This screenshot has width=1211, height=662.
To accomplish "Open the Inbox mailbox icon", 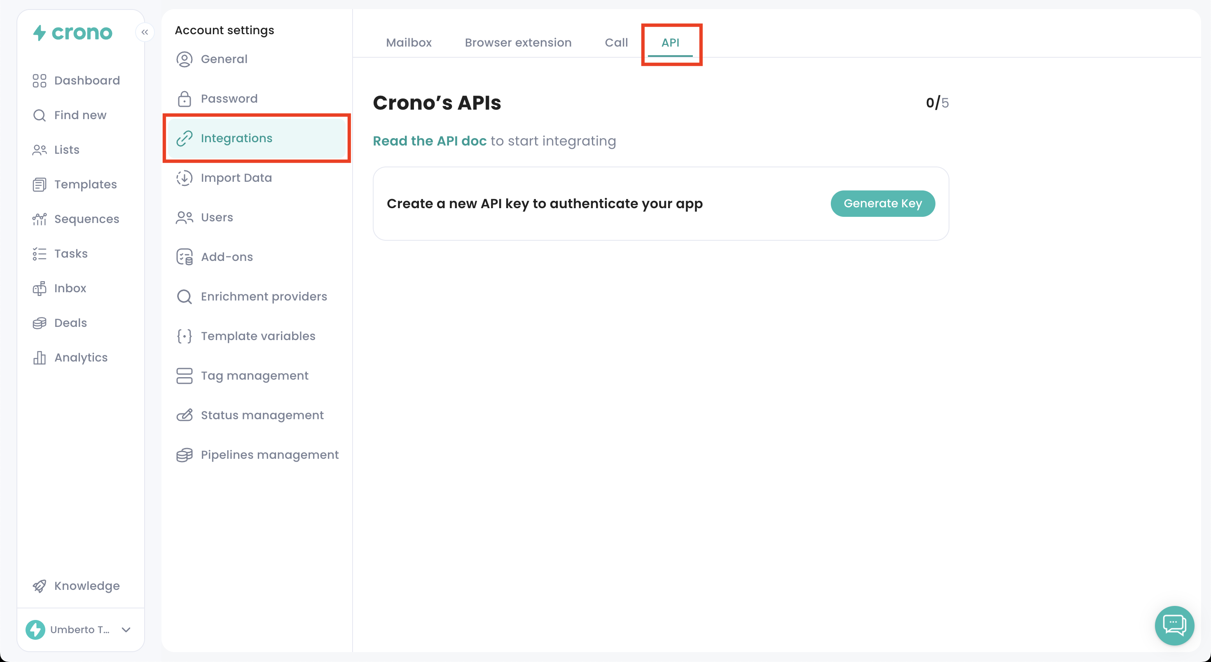I will tap(40, 288).
